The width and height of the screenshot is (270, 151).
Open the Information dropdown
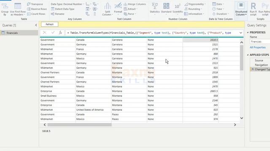click(x=194, y=14)
